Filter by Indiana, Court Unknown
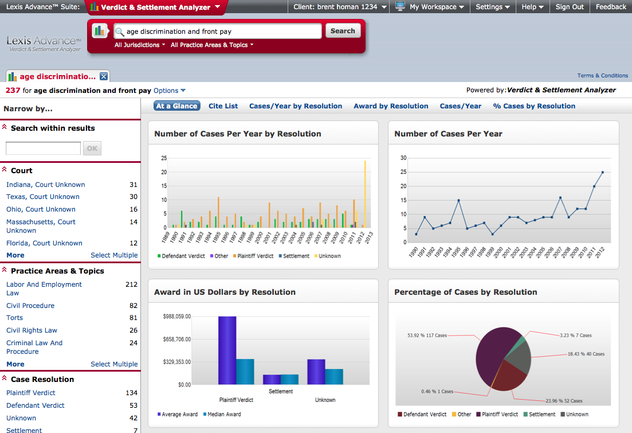This screenshot has height=433, width=632. [x=45, y=185]
